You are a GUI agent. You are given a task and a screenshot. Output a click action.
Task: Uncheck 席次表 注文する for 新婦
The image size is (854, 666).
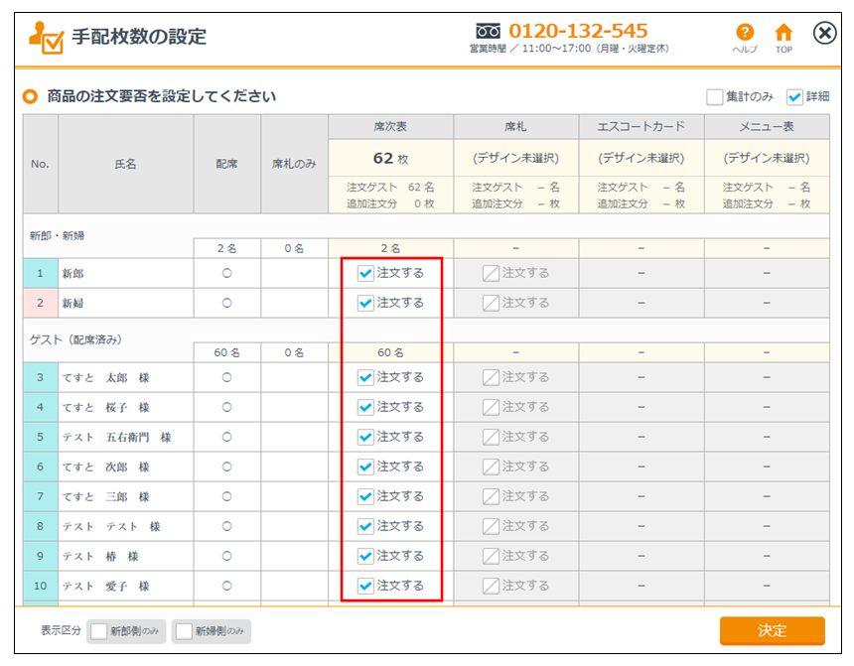point(365,303)
